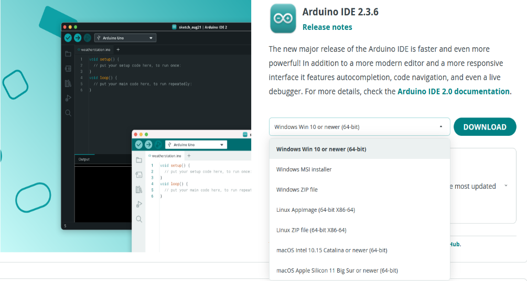Open Library Manager icon in dark IDE

[68, 83]
